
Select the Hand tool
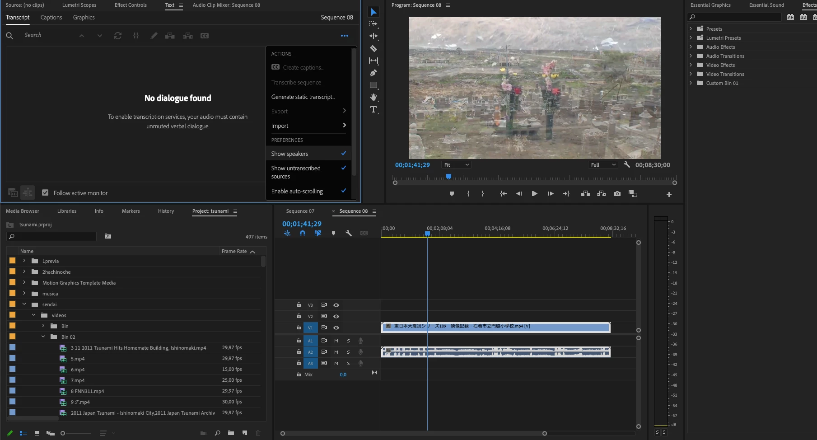pyautogui.click(x=373, y=97)
